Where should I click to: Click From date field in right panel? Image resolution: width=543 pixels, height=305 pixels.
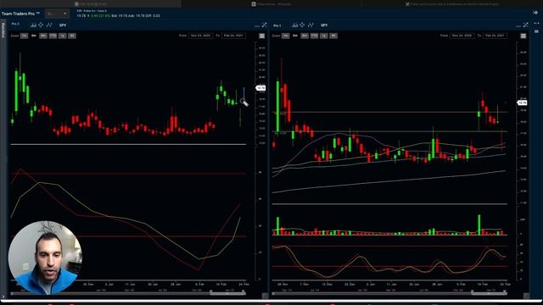click(x=462, y=36)
